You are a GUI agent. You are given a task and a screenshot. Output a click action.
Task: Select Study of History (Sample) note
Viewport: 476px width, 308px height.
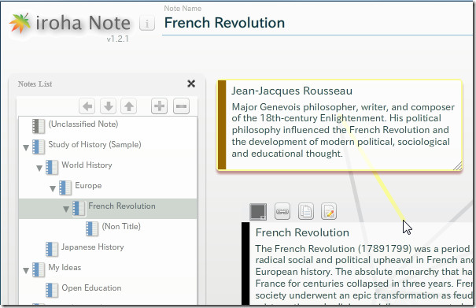(x=94, y=144)
